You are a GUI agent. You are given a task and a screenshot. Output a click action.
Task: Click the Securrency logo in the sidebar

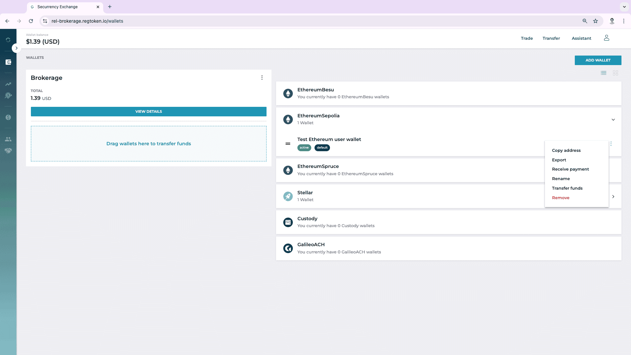(x=8, y=40)
